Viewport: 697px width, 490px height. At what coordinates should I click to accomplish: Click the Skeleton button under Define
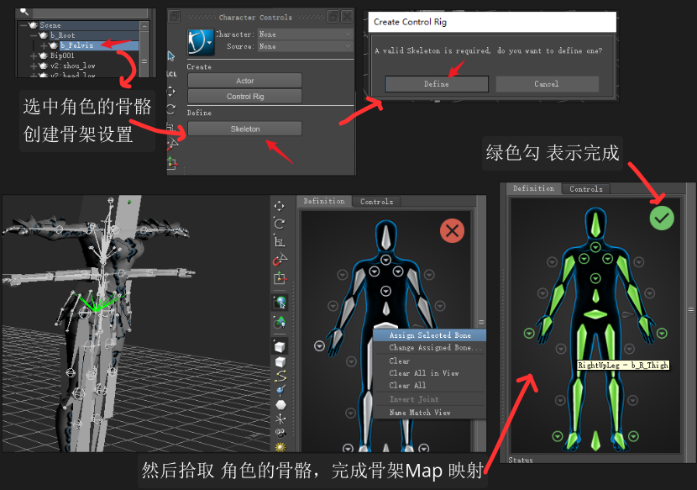coord(244,129)
